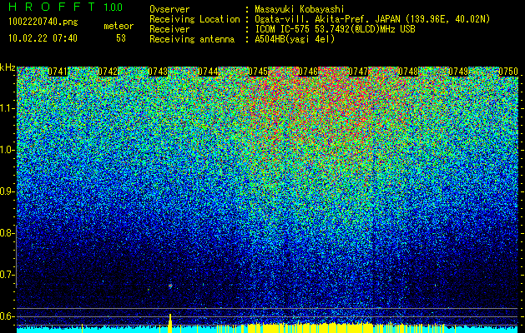Viewport: 525px width, 333px height.
Task: Click the observer name Masayuki Kobayashi
Action: 300,9
